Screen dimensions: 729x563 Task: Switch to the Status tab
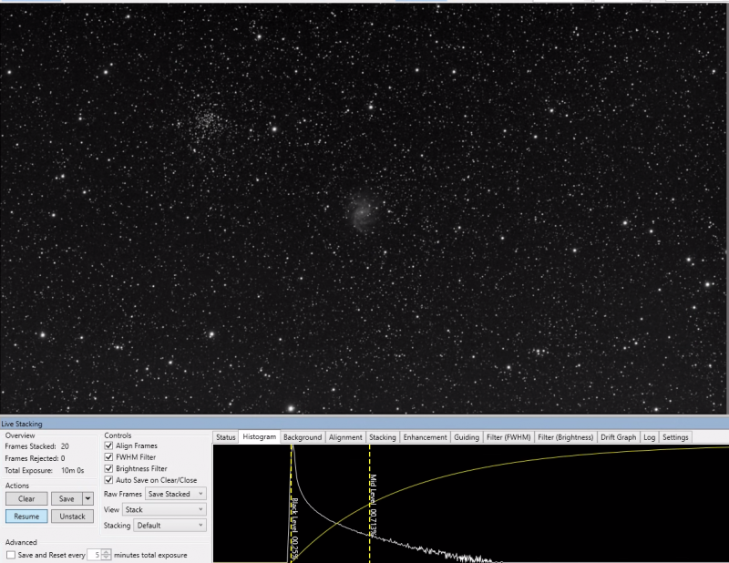(226, 437)
